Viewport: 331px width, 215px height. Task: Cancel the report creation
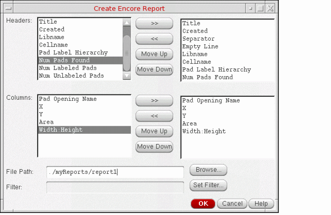[232, 204]
